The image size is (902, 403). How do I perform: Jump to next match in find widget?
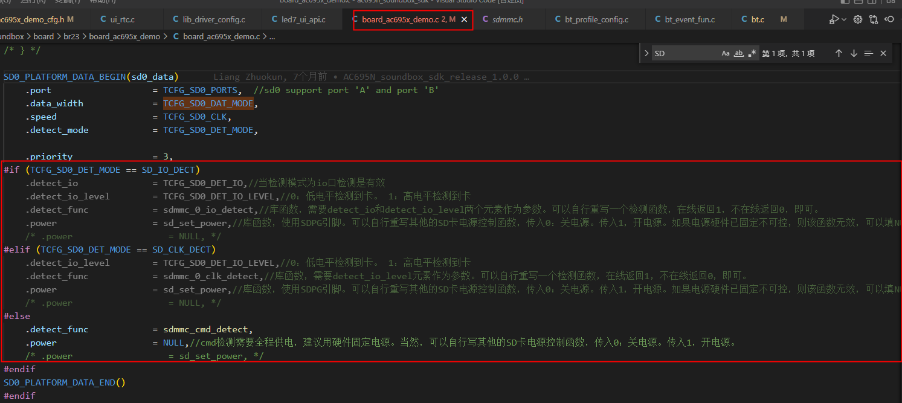(854, 53)
